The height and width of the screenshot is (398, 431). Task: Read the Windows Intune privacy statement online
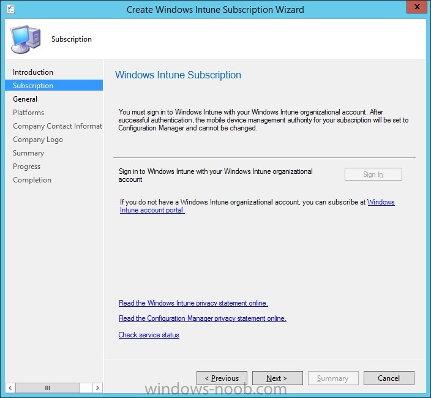pos(193,303)
